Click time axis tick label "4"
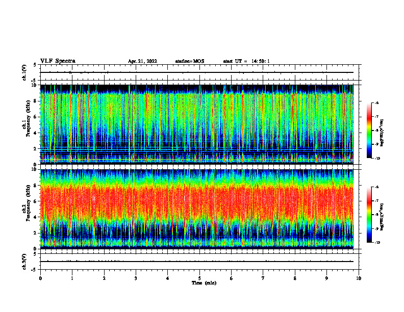Image resolution: width=404 pixels, height=312 pixels. click(x=168, y=278)
